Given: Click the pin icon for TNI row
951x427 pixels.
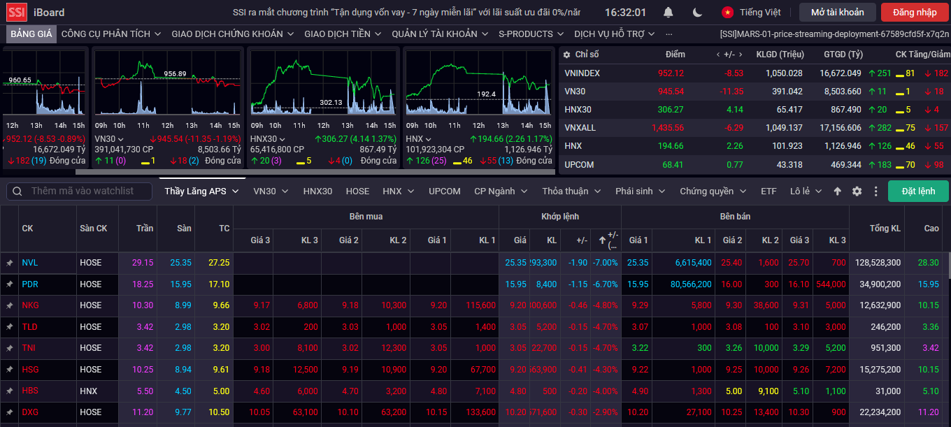Looking at the screenshot, I should pyautogui.click(x=9, y=348).
